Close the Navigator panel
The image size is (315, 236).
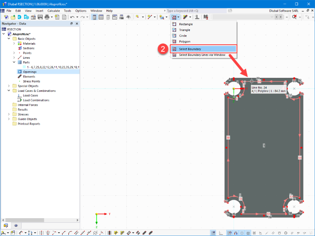tap(77, 24)
